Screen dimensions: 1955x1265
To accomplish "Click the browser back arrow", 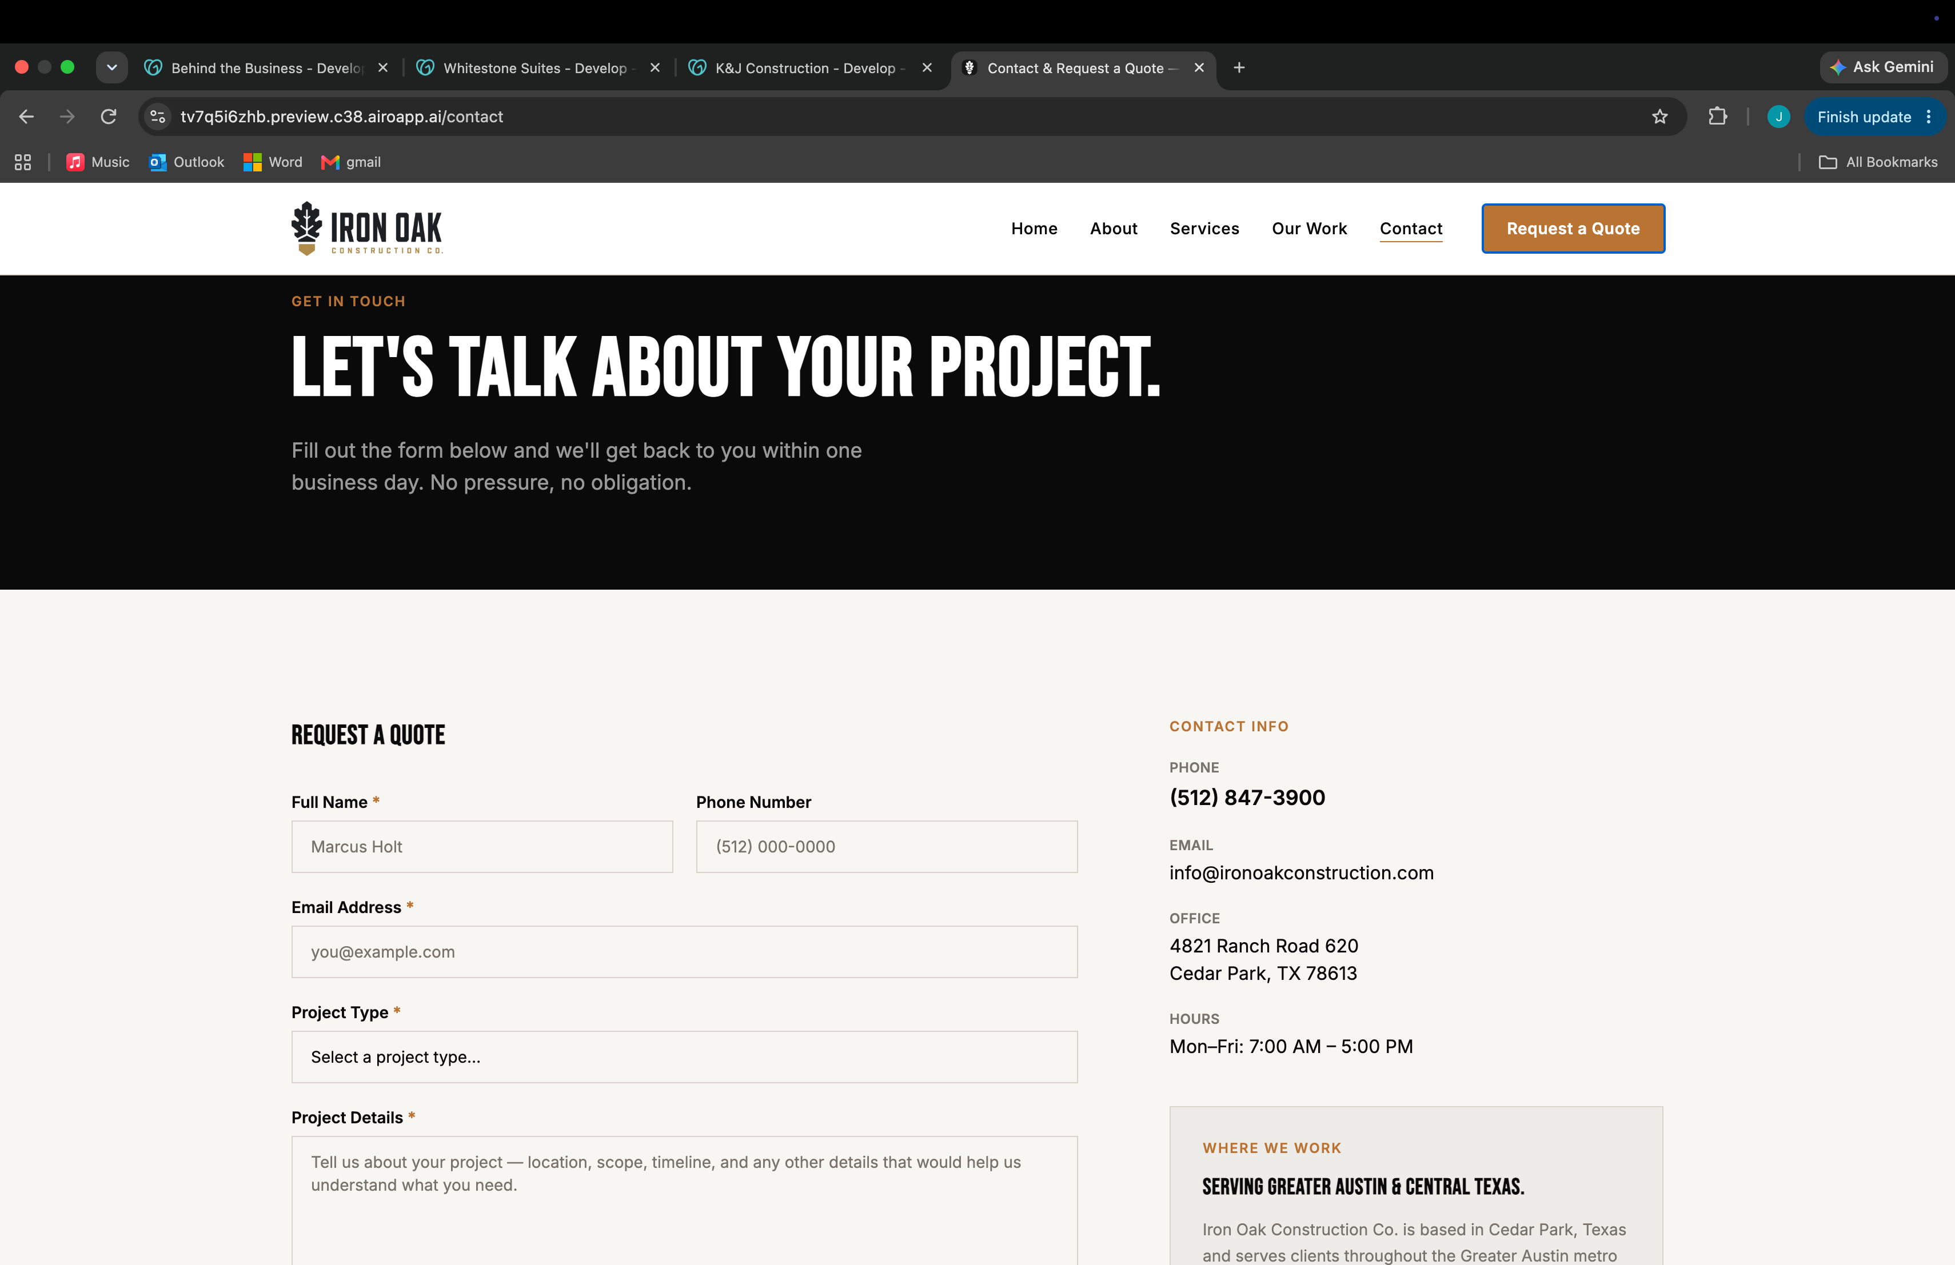I will 26,117.
